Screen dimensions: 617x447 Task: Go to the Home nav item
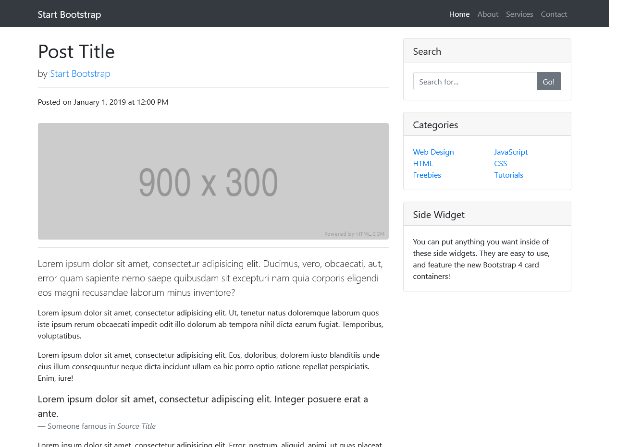coord(459,14)
